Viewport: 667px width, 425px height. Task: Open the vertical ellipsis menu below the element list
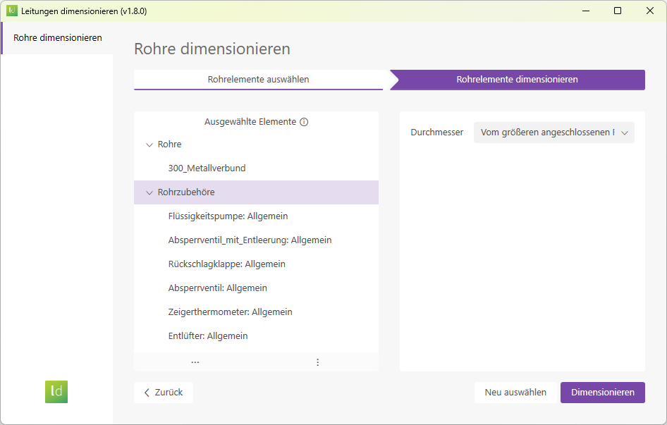point(317,361)
